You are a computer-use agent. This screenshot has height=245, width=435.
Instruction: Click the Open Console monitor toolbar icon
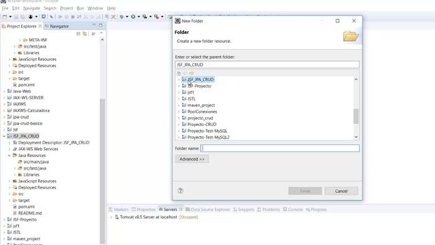click(43, 16)
